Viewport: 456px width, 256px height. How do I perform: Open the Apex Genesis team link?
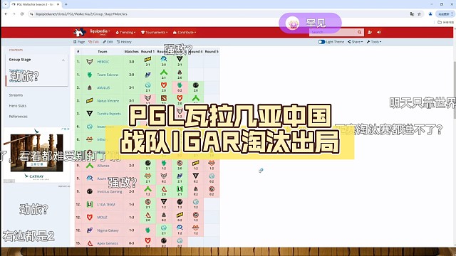[108, 243]
